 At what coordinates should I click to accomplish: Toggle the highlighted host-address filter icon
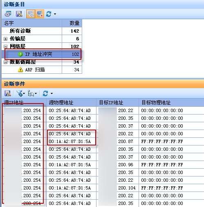(40, 14)
